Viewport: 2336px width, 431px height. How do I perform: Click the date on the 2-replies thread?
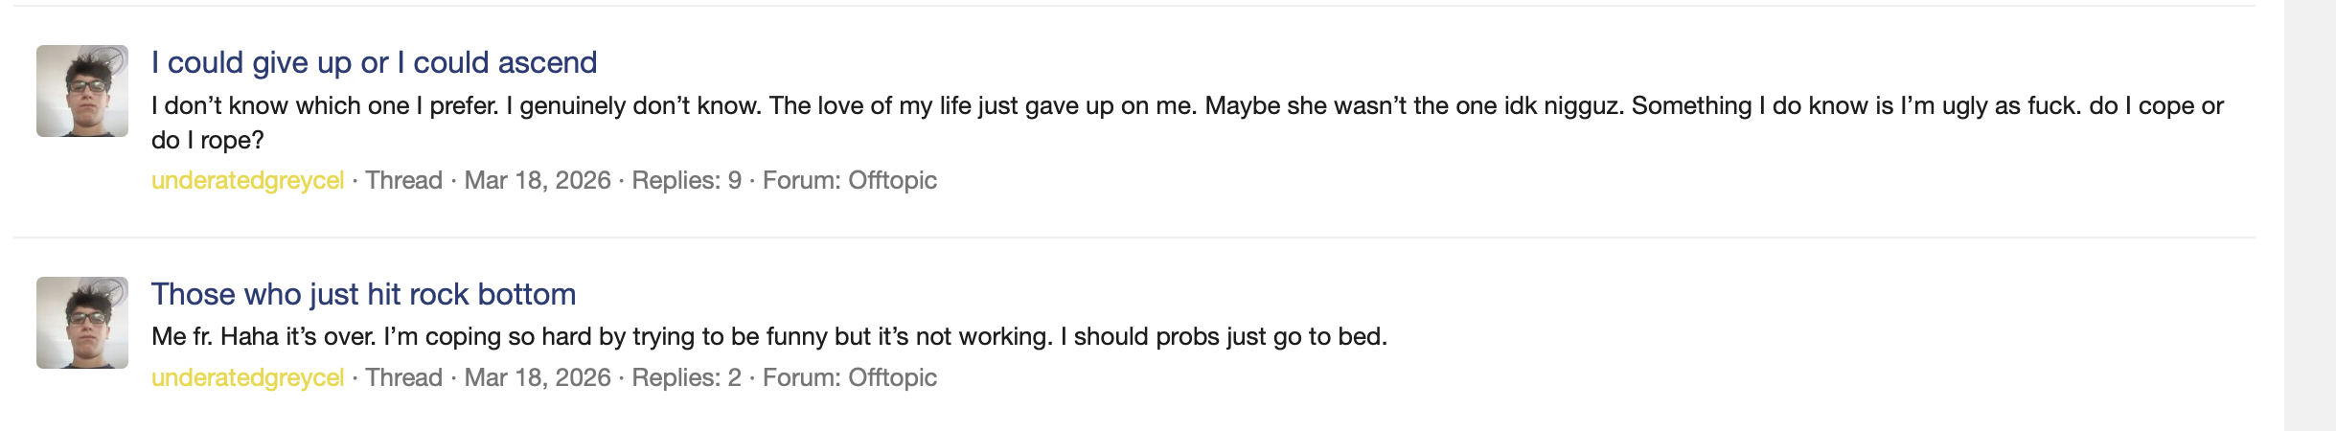tap(538, 378)
